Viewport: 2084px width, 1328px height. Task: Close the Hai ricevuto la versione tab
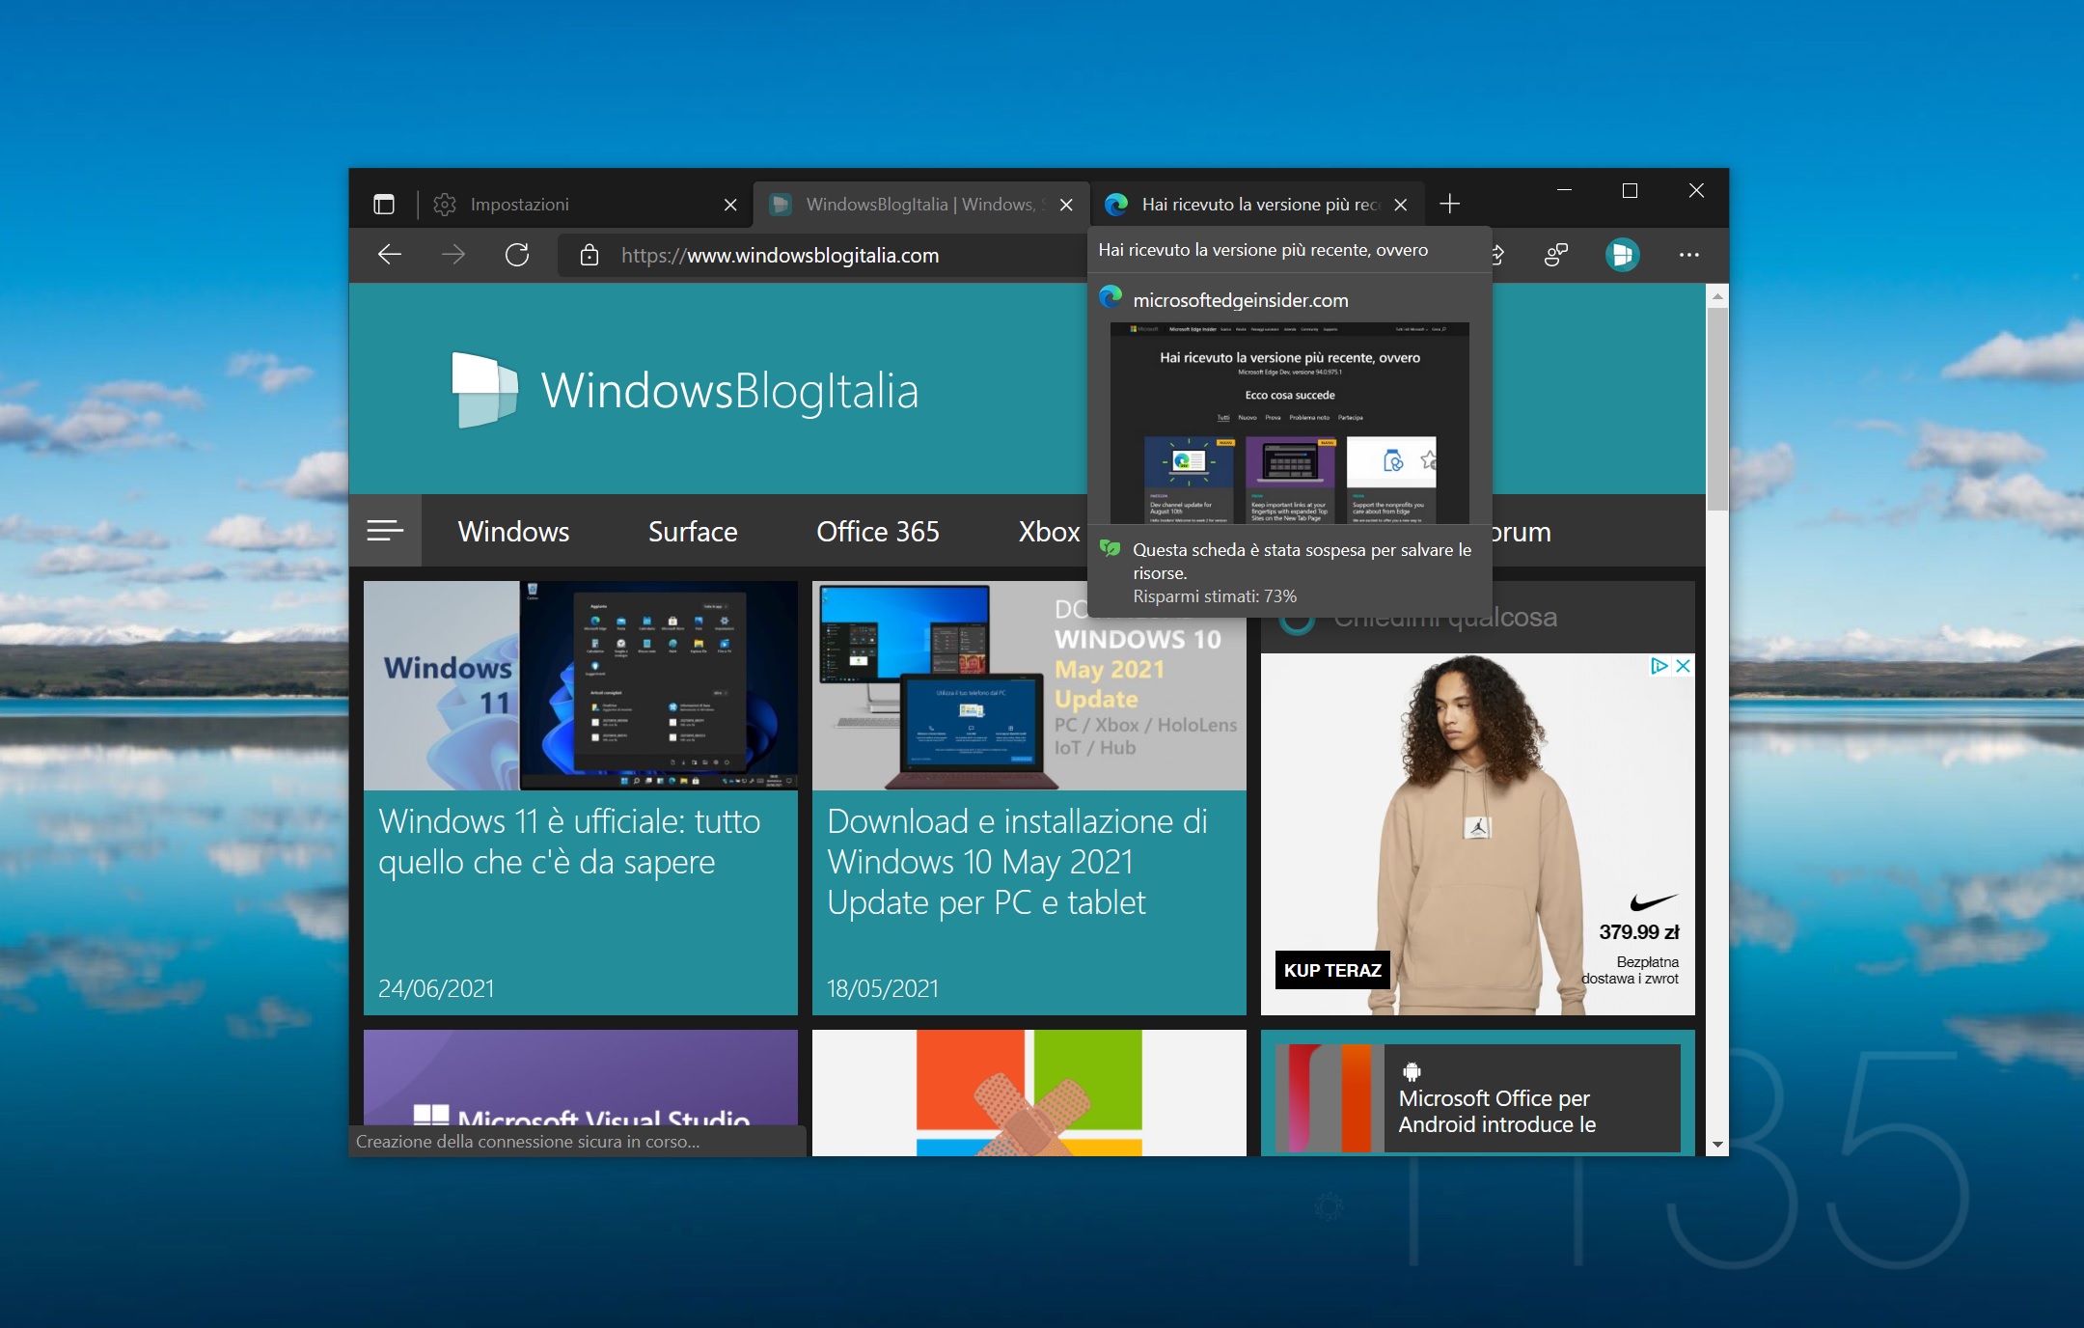[1401, 205]
